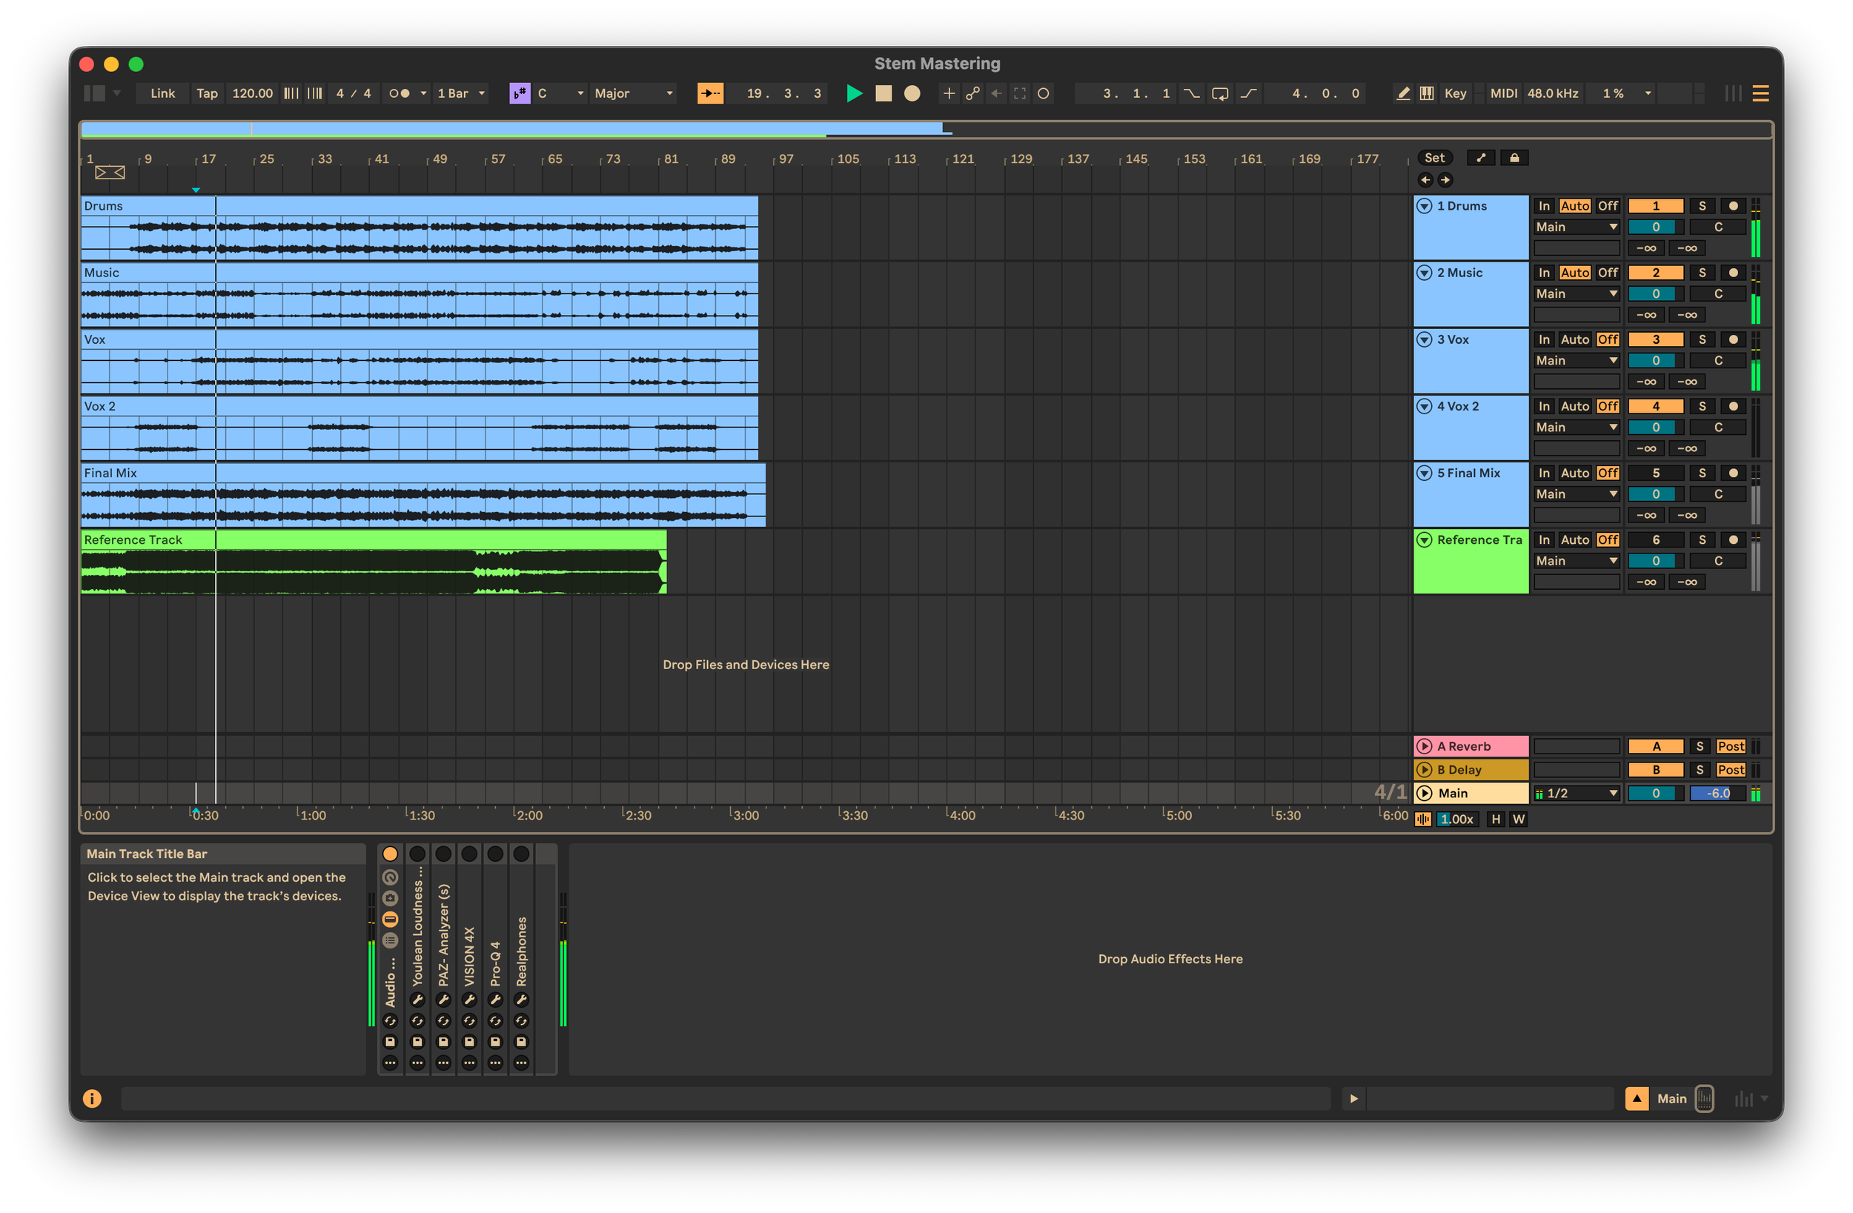Viewport: 1853px width, 1213px height.
Task: Solo the Drums track
Action: [x=1703, y=205]
